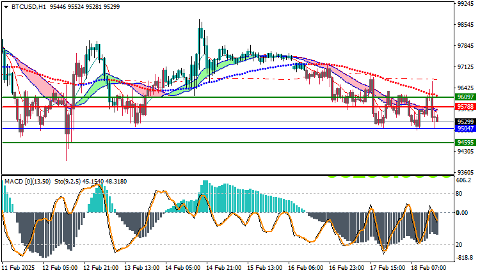Click the 13 Feb 13:00 time label
The image size is (480, 275).
click(141, 268)
